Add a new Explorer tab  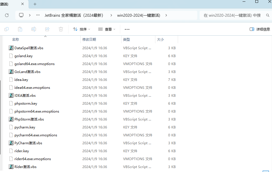coord(35,4)
